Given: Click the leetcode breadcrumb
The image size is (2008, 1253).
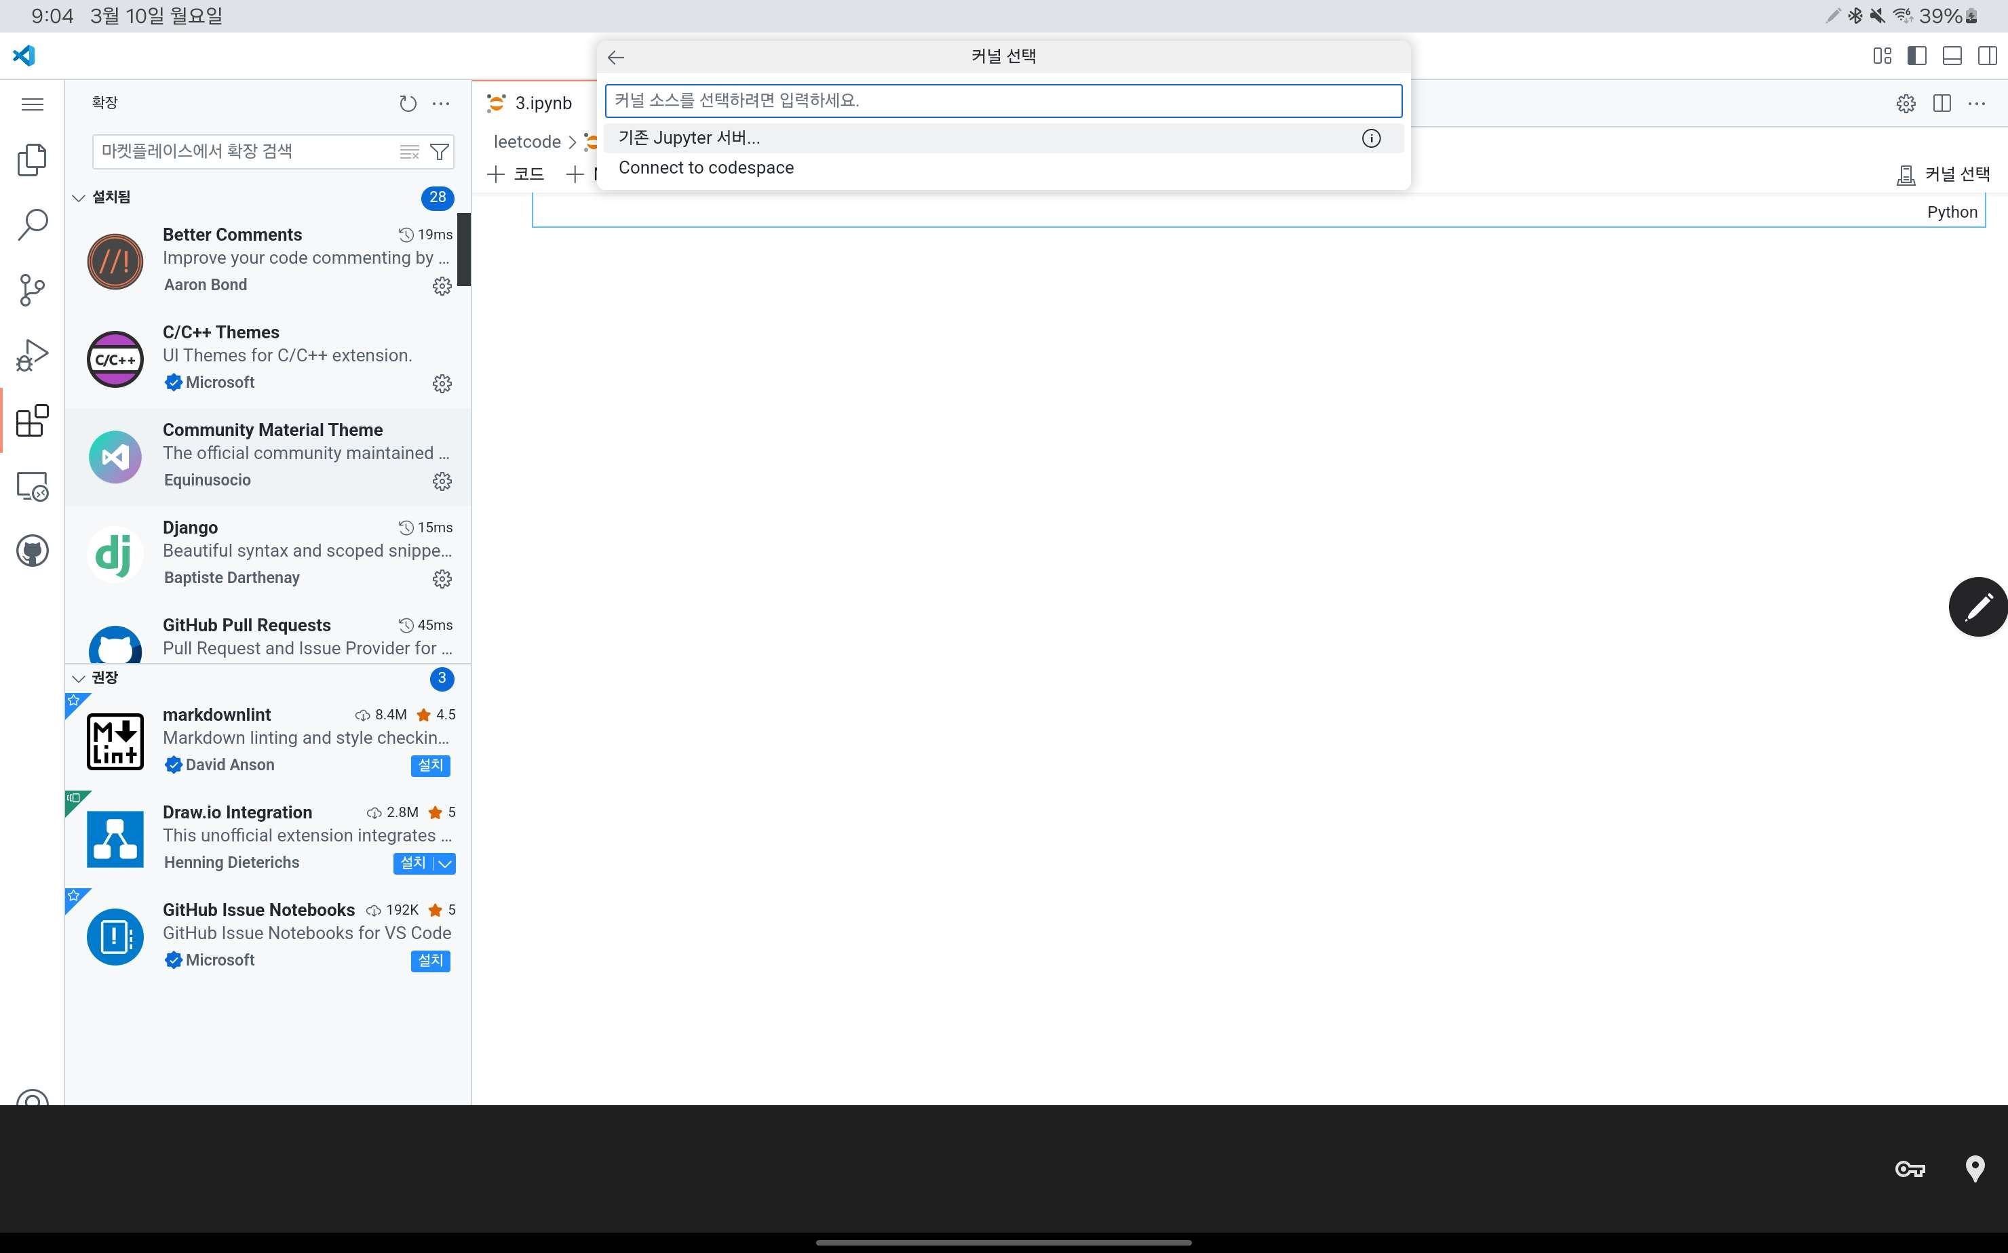Looking at the screenshot, I should [527, 142].
